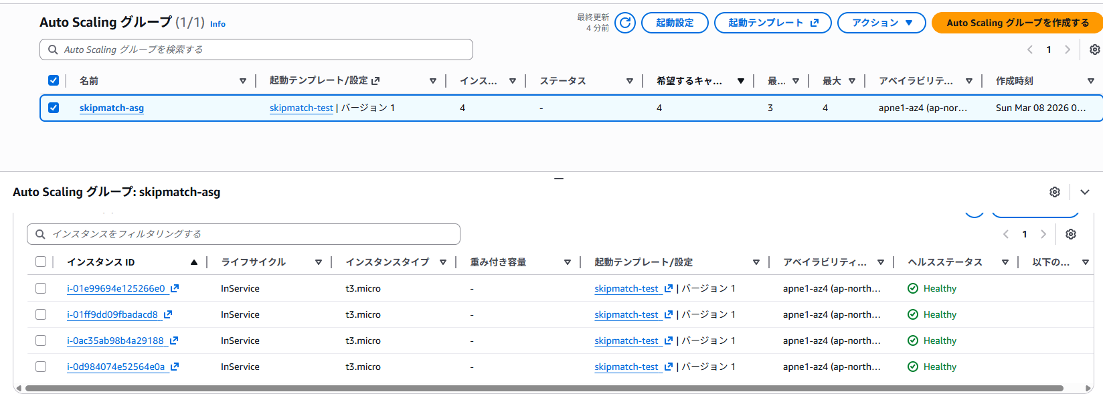Uncheck the skipmatch-asg row checkbox
This screenshot has height=396, width=1103.
click(x=54, y=108)
